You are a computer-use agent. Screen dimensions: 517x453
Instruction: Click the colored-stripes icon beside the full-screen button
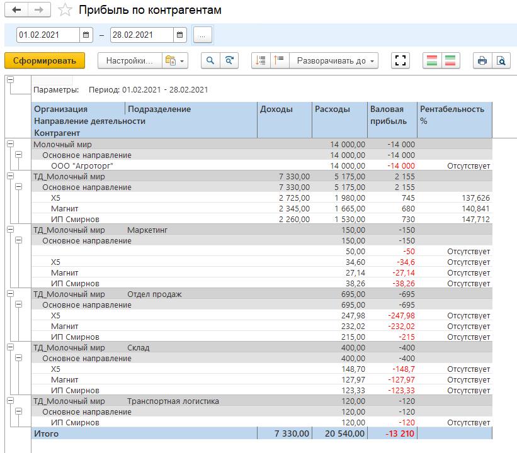tap(432, 60)
